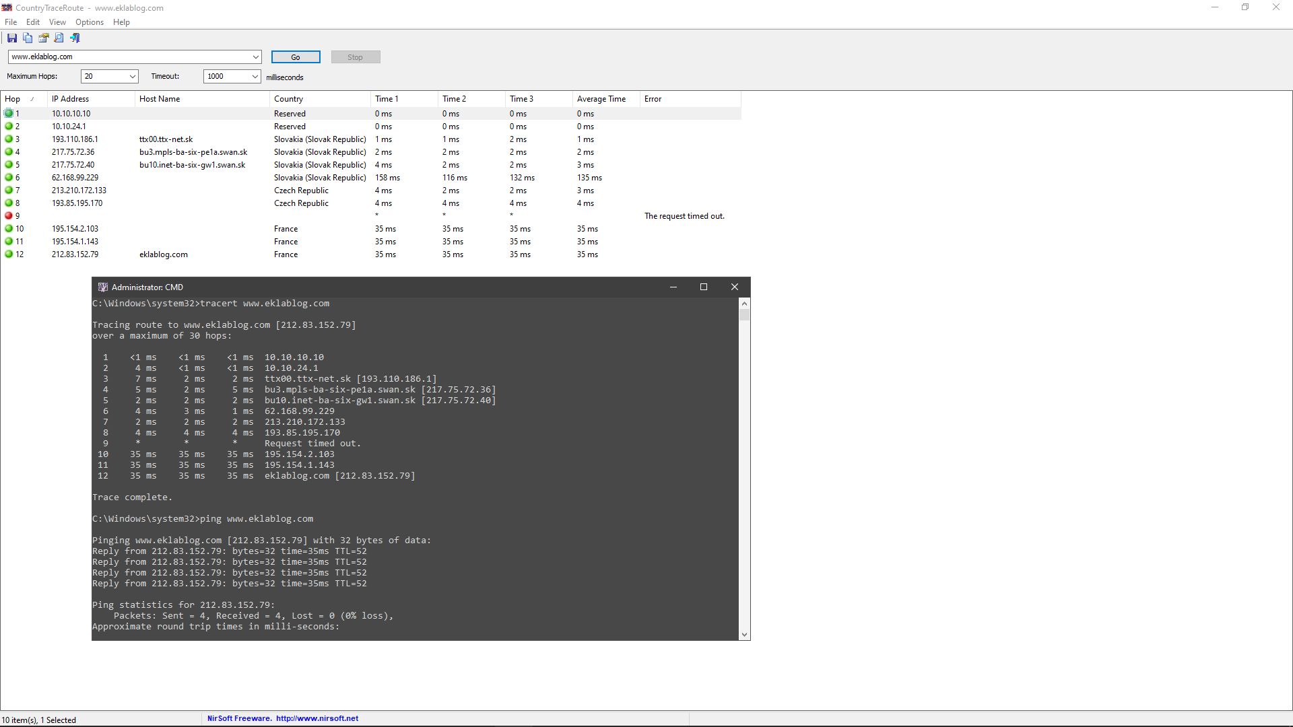Screen dimensions: 1293x727
Task: Open the Properties toolbar icon
Action: click(x=44, y=38)
